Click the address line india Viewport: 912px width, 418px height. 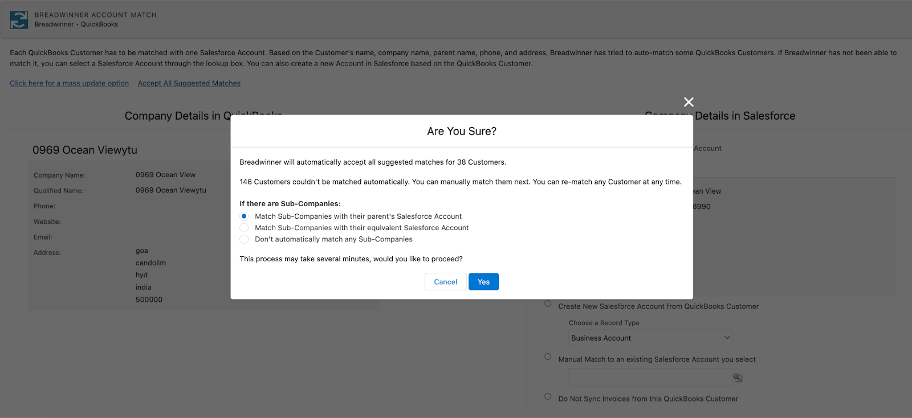tap(144, 288)
